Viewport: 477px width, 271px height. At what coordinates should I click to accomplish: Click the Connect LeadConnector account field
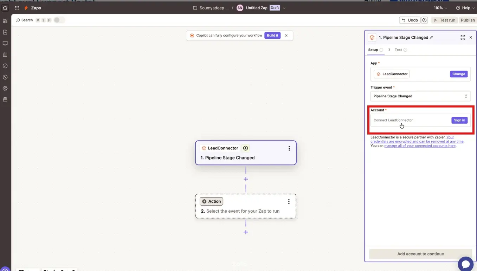point(420,120)
